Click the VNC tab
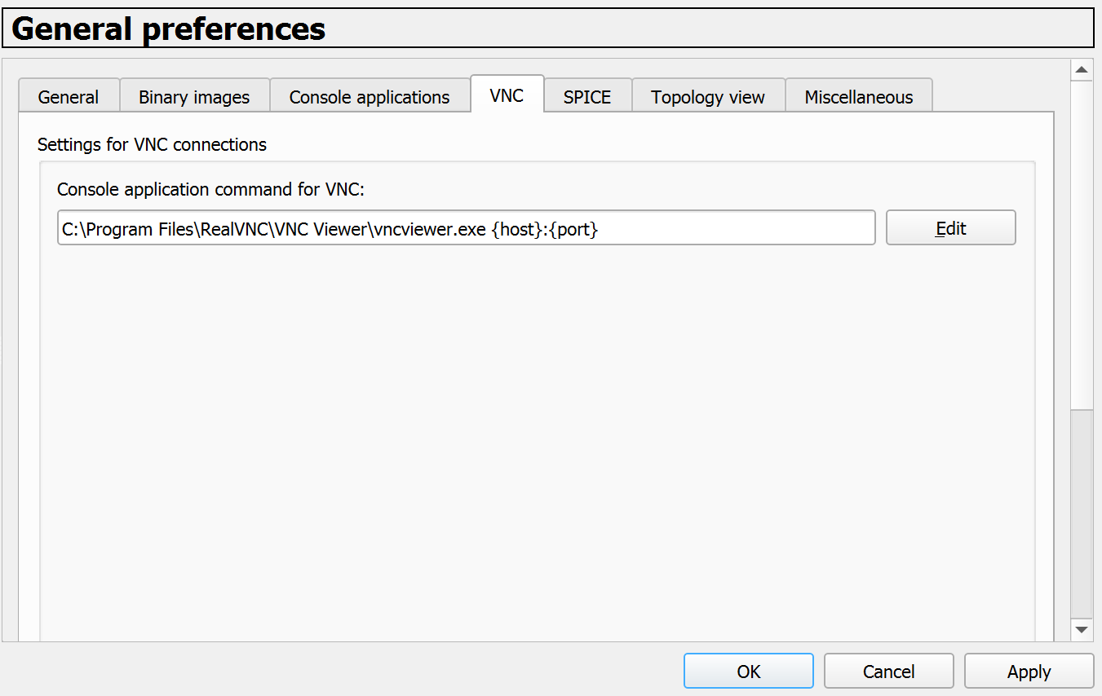Viewport: 1102px width, 696px height. [x=507, y=95]
